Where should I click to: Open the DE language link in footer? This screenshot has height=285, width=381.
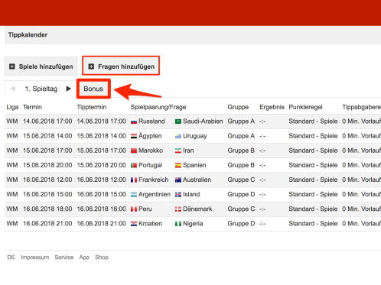11,257
